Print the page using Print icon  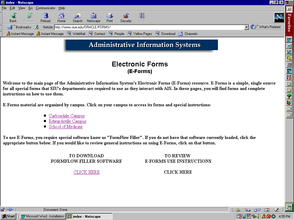click(110, 17)
